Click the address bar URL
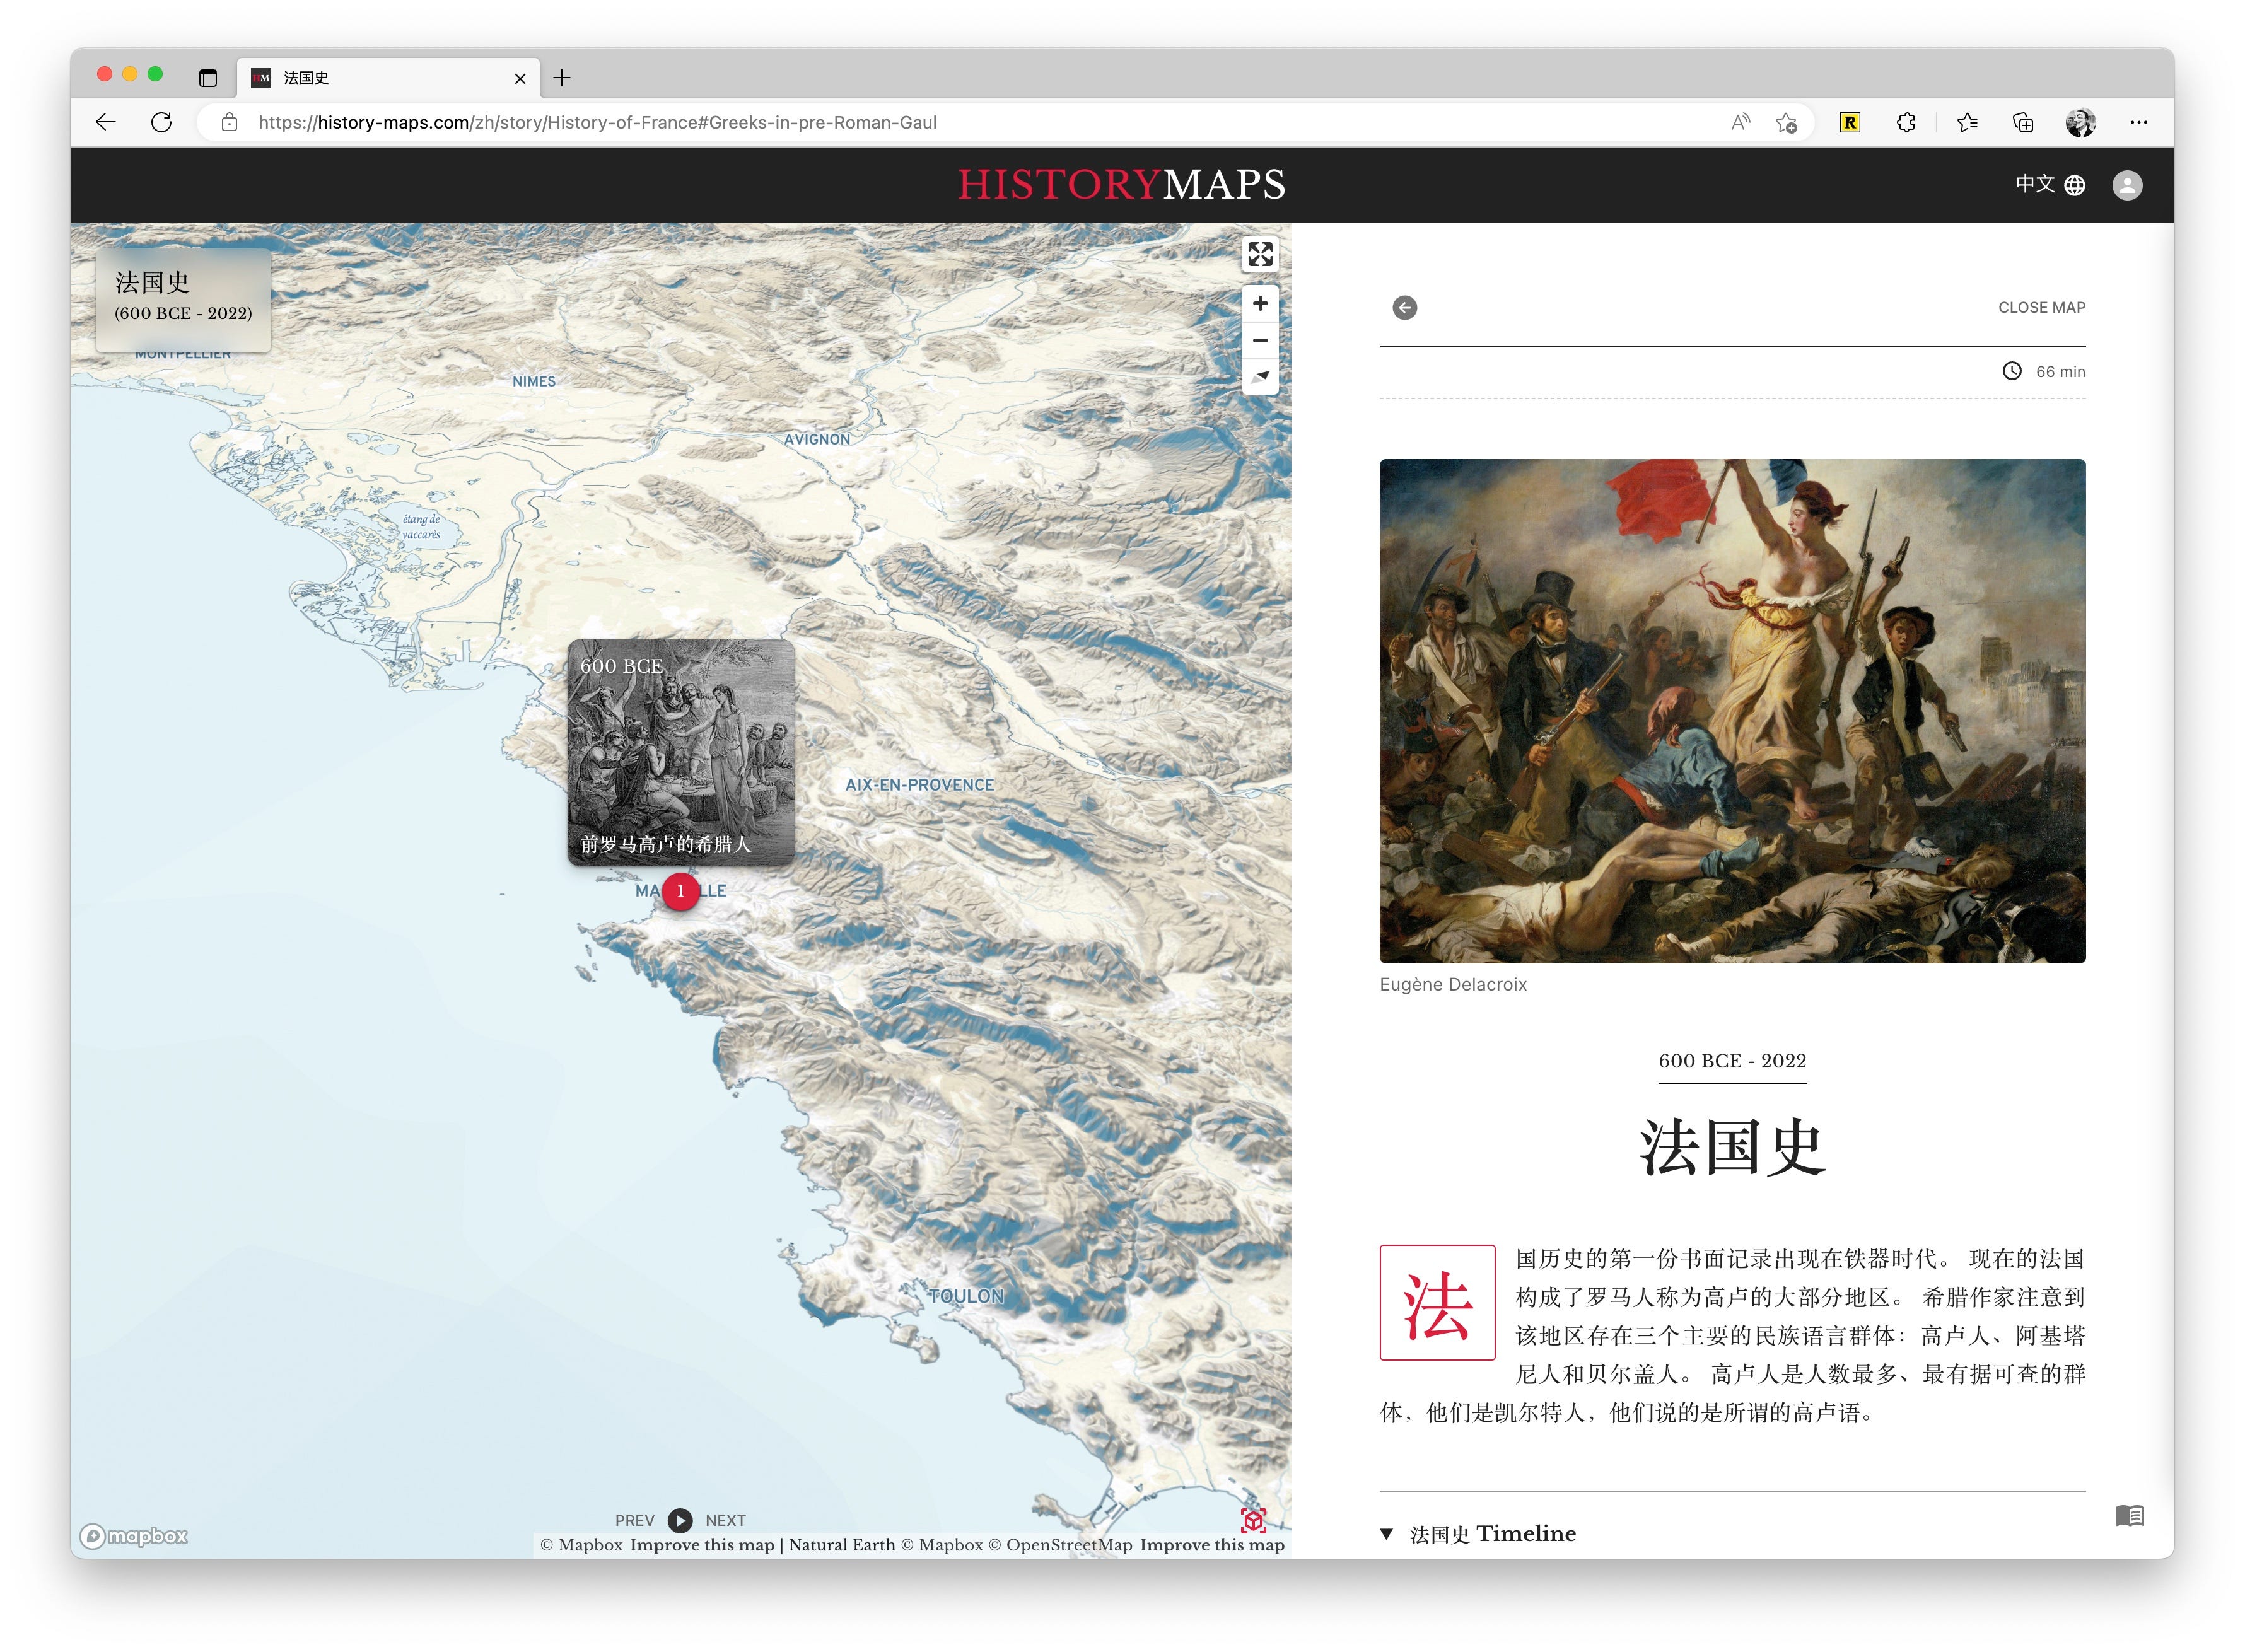The image size is (2245, 1652). pos(597,122)
